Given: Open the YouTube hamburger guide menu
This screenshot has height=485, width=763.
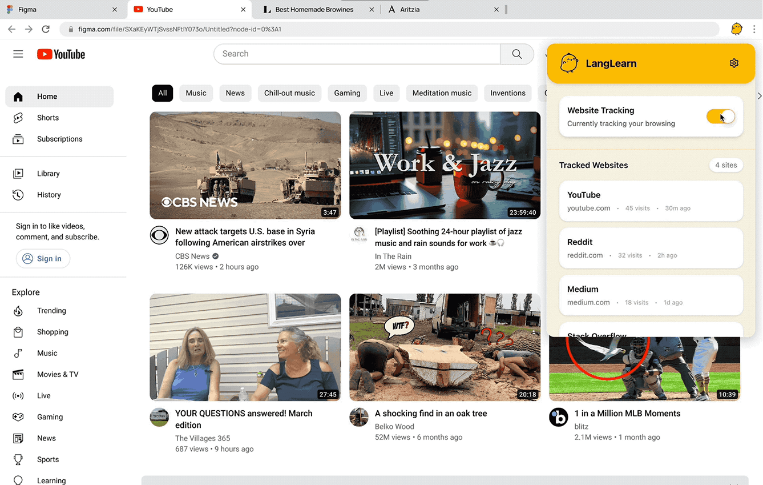Looking at the screenshot, I should 18,54.
